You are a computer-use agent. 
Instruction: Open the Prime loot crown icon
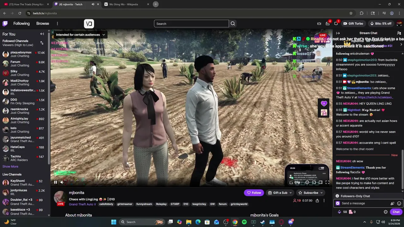(x=319, y=23)
